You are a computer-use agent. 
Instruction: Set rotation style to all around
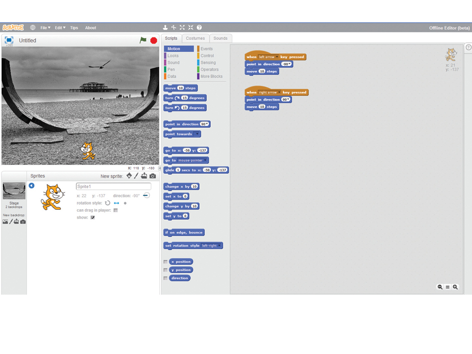(x=107, y=203)
